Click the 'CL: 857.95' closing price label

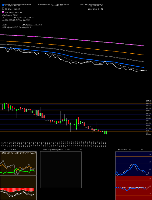tap(57, 5)
